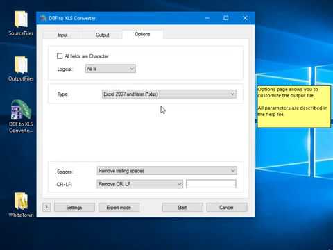Screen dimensions: 333x250
Task: Click the Logical label text
Action: point(65,69)
